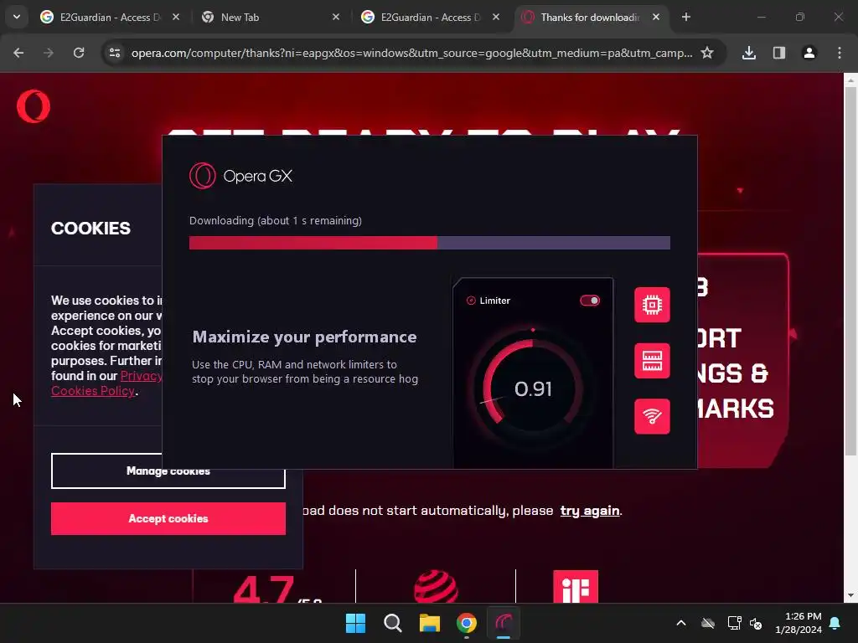This screenshot has height=643, width=858.
Task: Open Chrome three-dot menu
Action: 840,53
